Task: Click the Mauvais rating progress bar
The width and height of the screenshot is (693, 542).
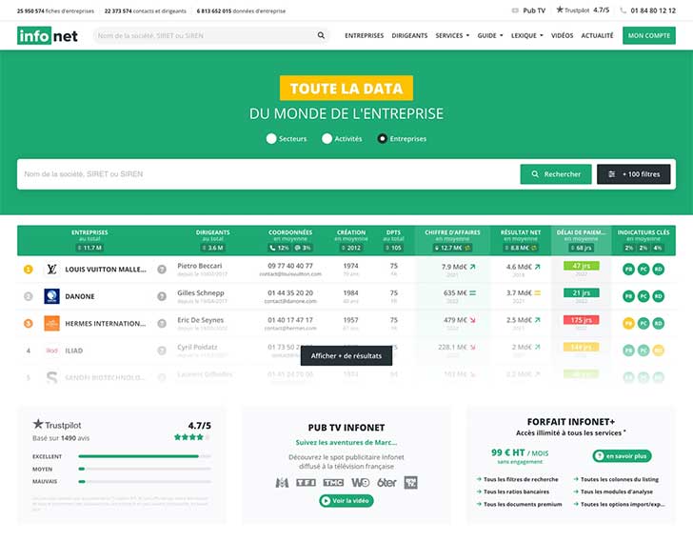Action: point(145,481)
